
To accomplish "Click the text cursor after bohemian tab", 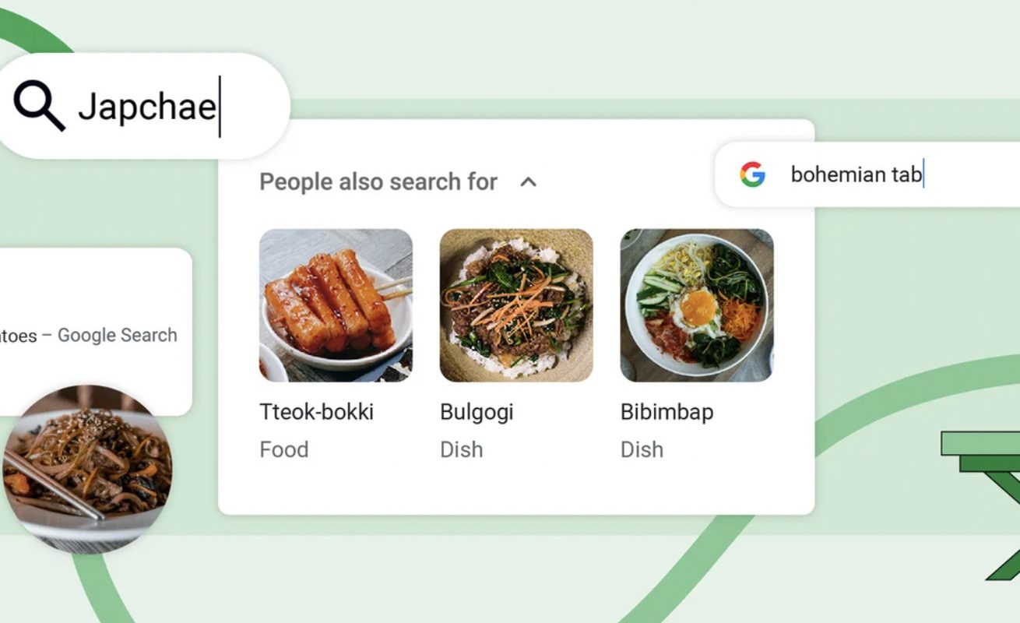I will pyautogui.click(x=923, y=174).
